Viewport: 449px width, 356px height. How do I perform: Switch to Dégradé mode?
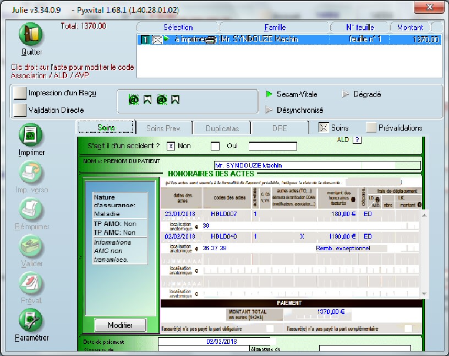pyautogui.click(x=346, y=94)
